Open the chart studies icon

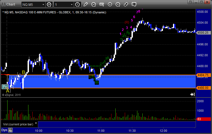(94, 4)
